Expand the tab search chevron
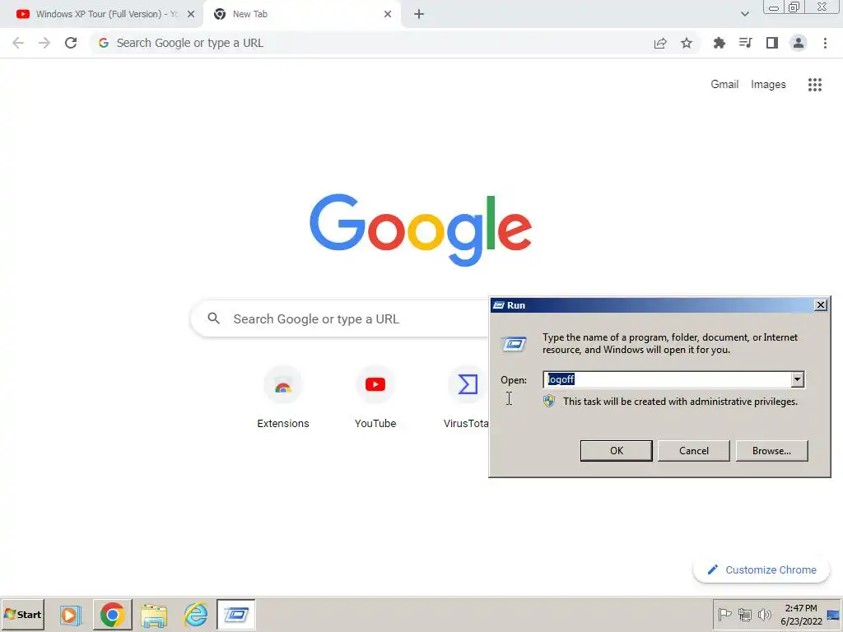Screen dimensions: 843x632 click(x=744, y=14)
